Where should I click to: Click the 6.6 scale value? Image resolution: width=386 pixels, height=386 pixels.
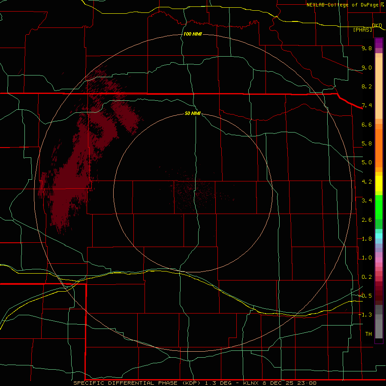(367, 124)
